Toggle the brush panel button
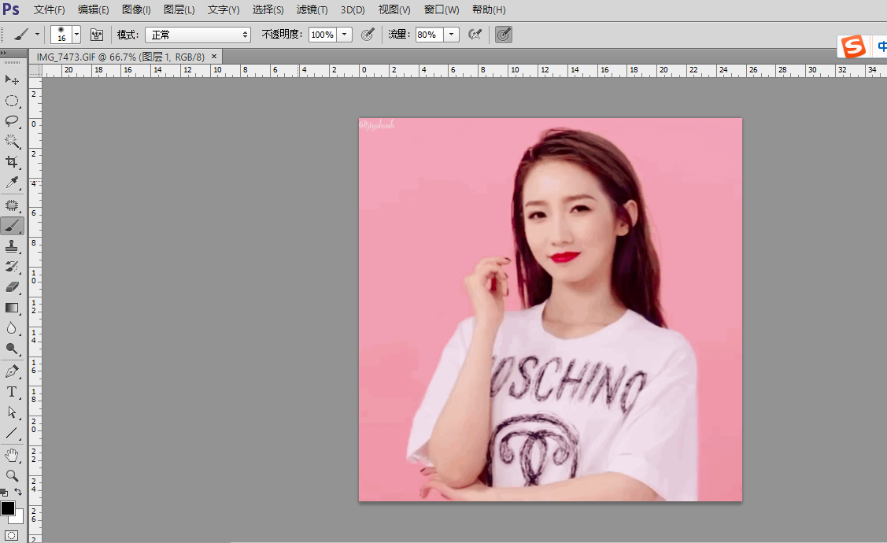This screenshot has width=887, height=543. point(97,35)
